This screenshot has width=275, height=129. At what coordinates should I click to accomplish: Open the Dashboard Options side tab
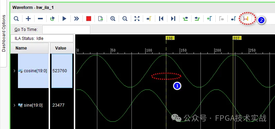pos(3,33)
